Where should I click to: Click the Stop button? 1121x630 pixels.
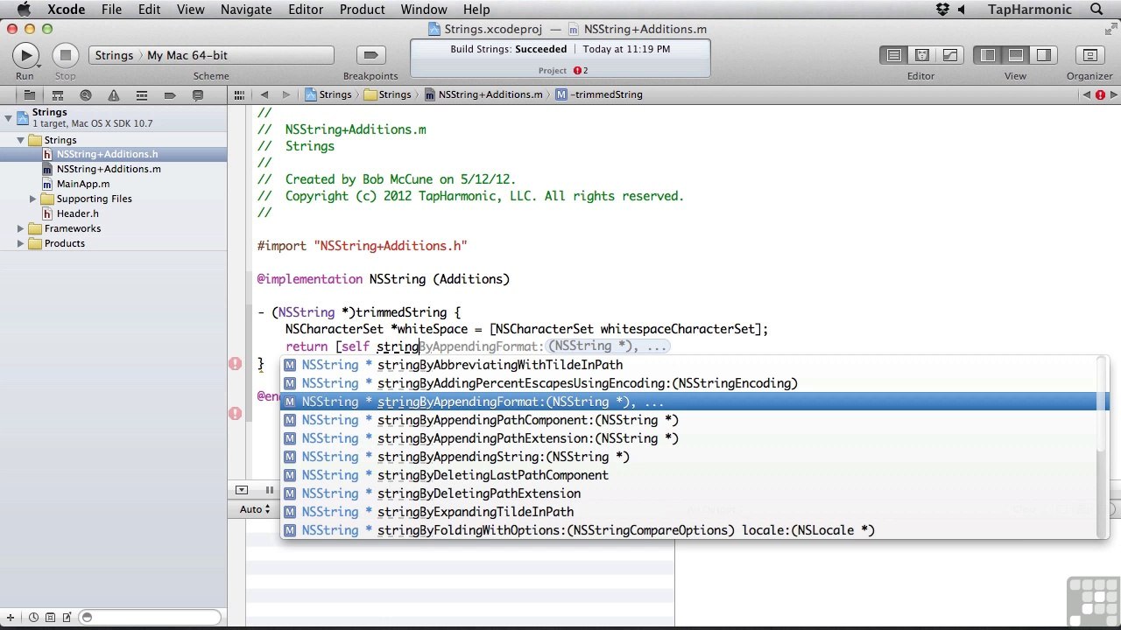[65, 55]
